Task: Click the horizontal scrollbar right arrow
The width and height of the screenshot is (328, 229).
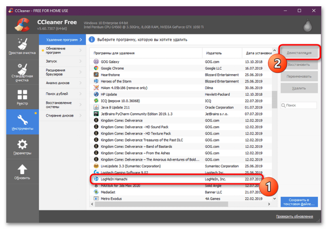Action: tap(269, 204)
